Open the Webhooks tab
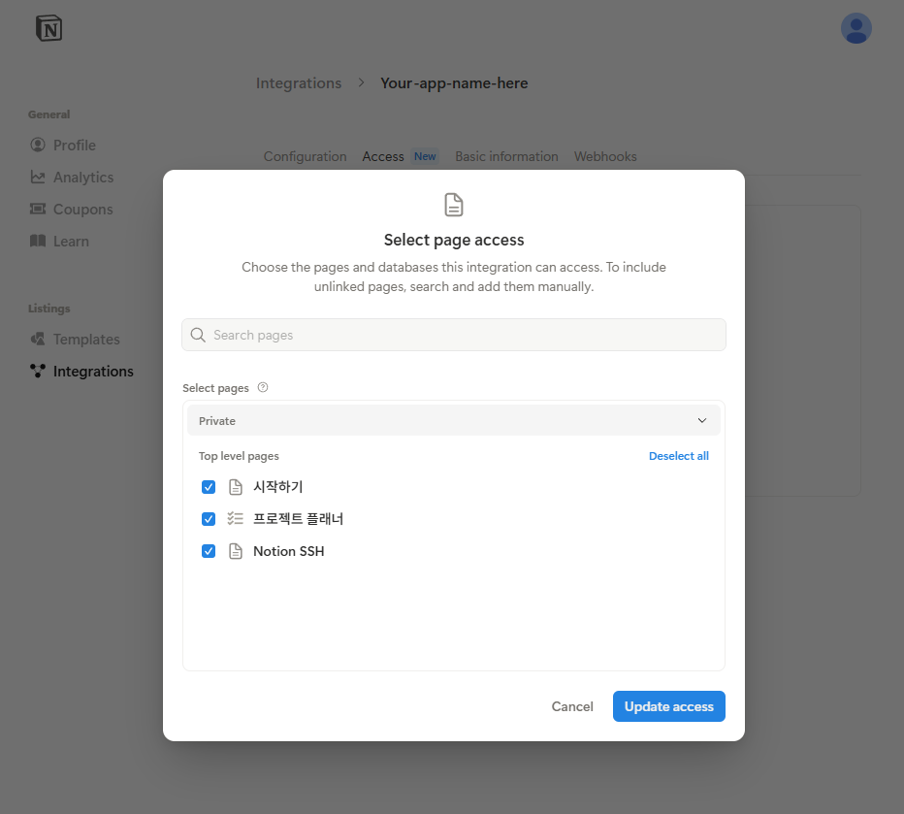Image resolution: width=904 pixels, height=814 pixels. click(x=605, y=156)
